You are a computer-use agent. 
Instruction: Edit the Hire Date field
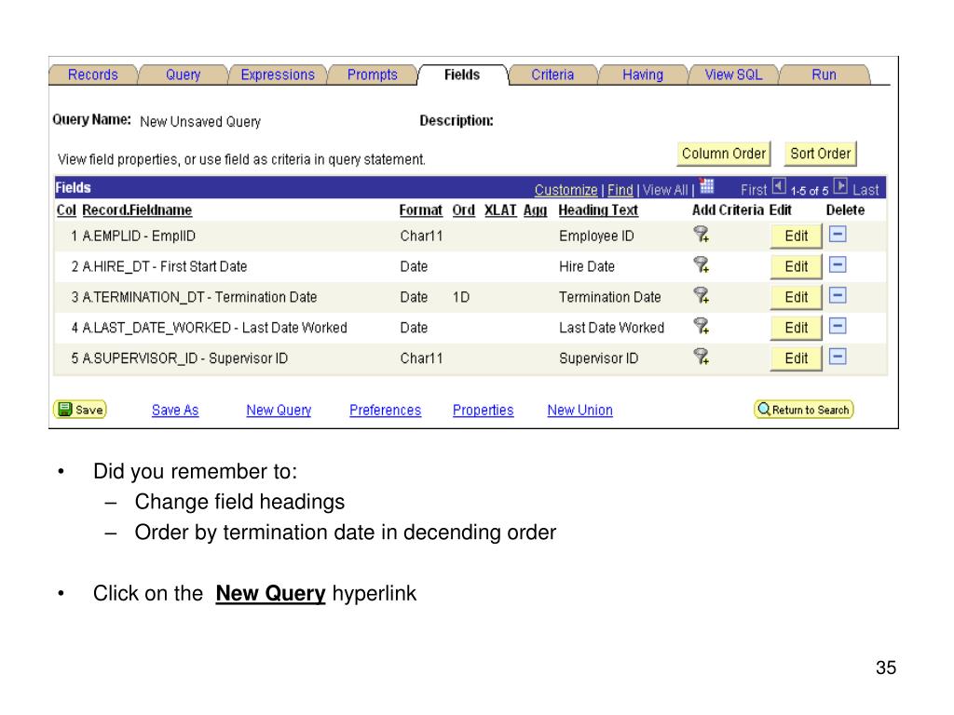796,267
